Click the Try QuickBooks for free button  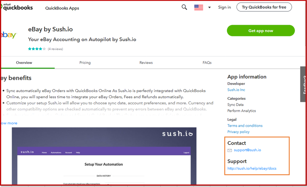click(264, 7)
